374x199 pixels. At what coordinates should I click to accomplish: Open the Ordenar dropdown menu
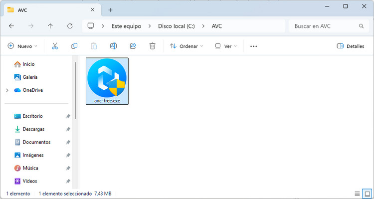(x=187, y=46)
